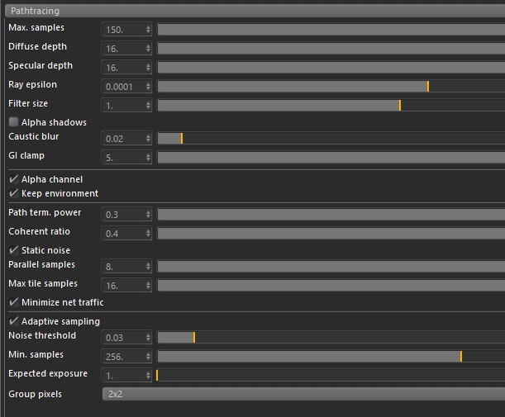Uncheck Keep environment
The width and height of the screenshot is (505, 417).
point(13,193)
